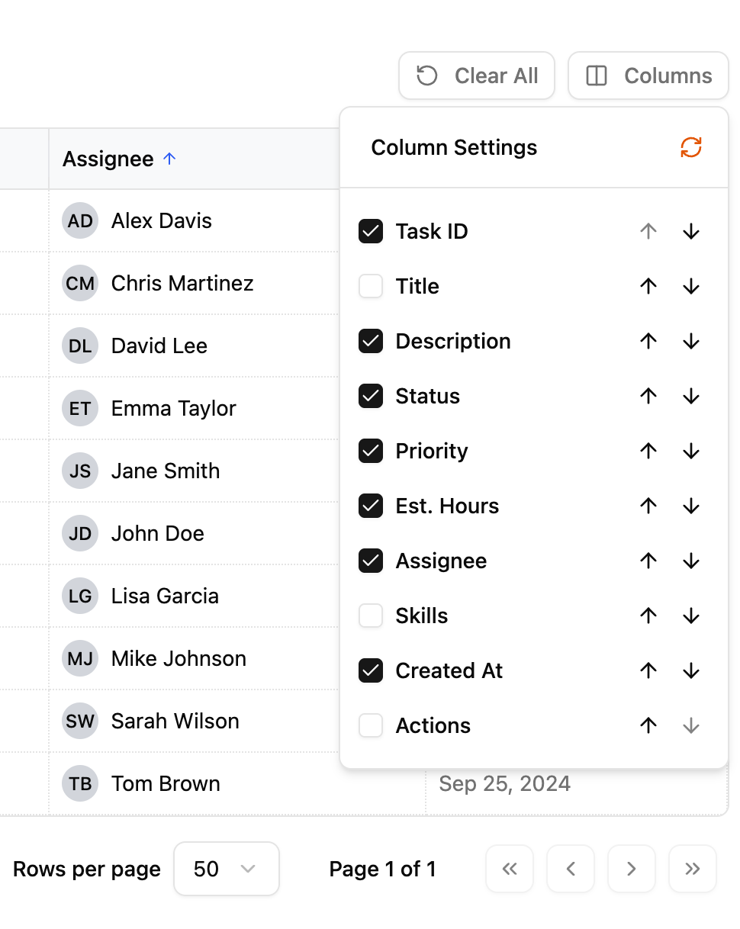Screen dimensions: 740x929
Task: Select Sarah Wilson's row avatar
Action: tap(79, 721)
